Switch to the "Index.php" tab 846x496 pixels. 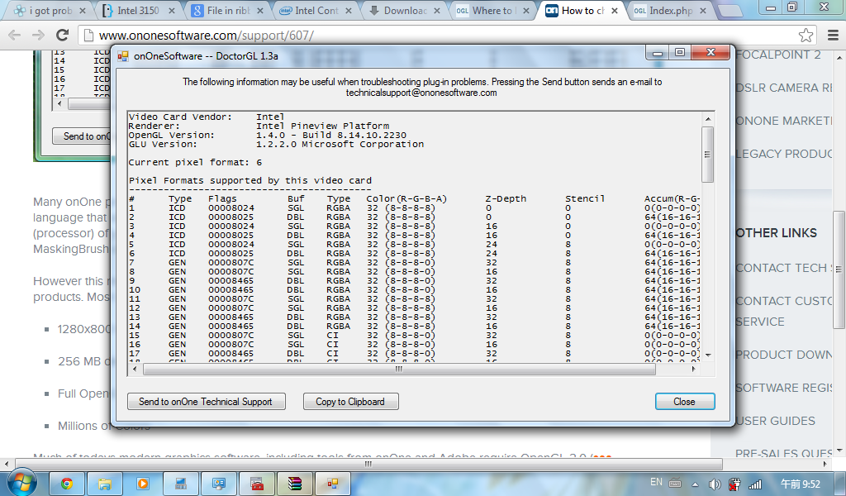pos(665,12)
